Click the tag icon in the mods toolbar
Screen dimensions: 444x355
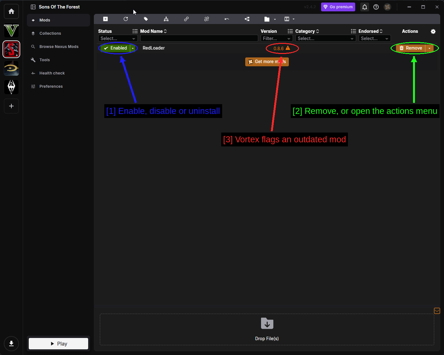click(x=146, y=19)
